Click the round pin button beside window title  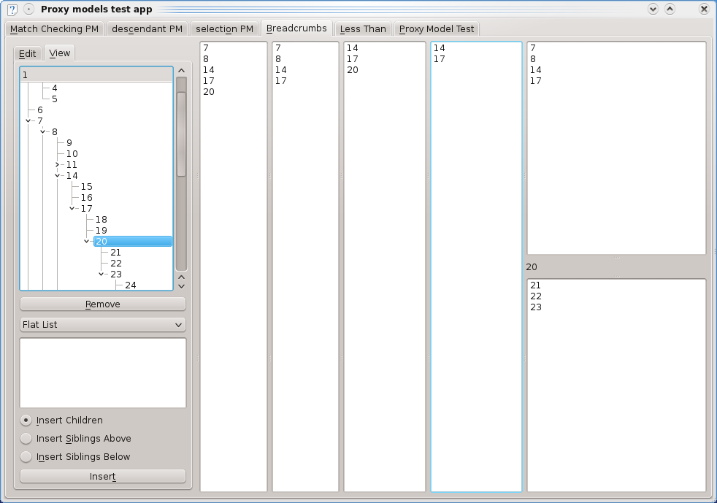coord(28,9)
